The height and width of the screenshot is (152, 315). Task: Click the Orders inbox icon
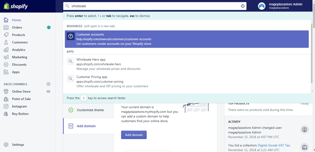(x=6, y=27)
